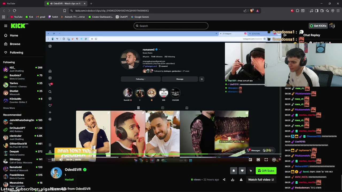Image resolution: width=342 pixels, height=192 pixels.
Task: Click the Following dropdown in Instagram video
Action: click(141, 79)
